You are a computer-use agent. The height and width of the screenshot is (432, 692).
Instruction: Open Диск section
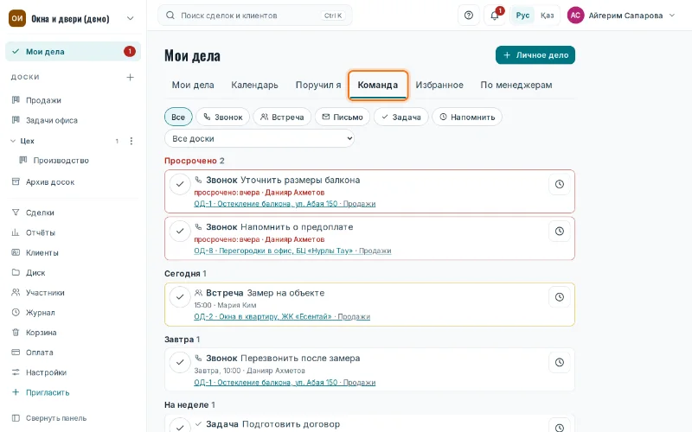click(73, 273)
